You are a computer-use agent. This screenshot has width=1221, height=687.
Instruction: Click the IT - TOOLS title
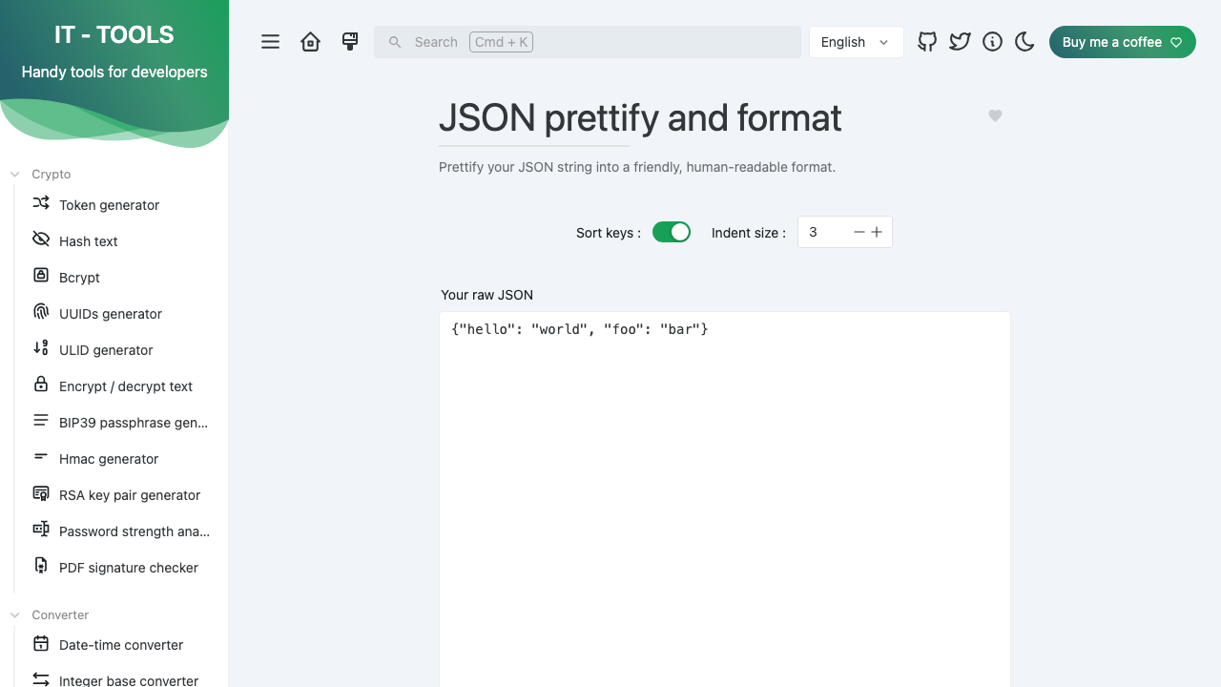point(114,34)
